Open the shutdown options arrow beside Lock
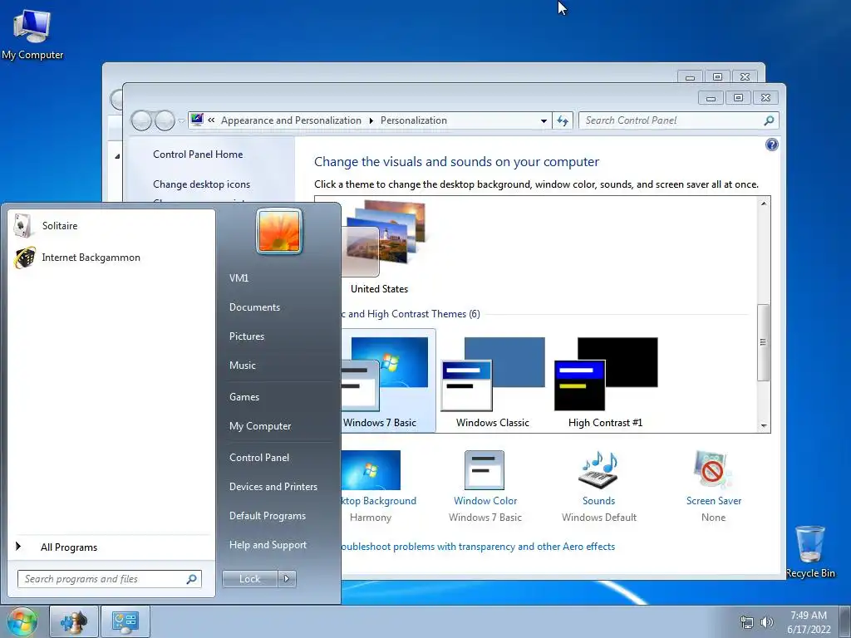Screen dimensions: 851x638 287,579
